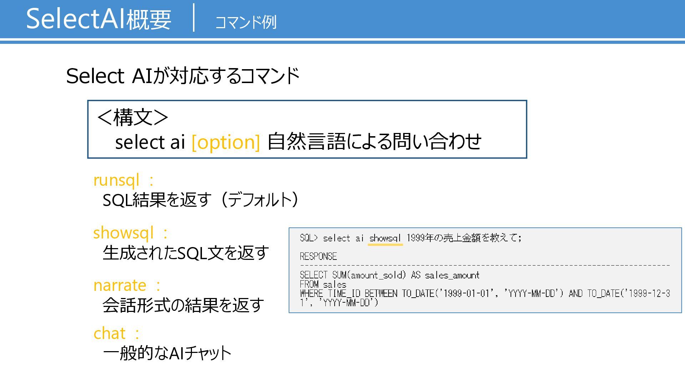
Task: Click 一般的なAIチャット description
Action: tap(167, 353)
